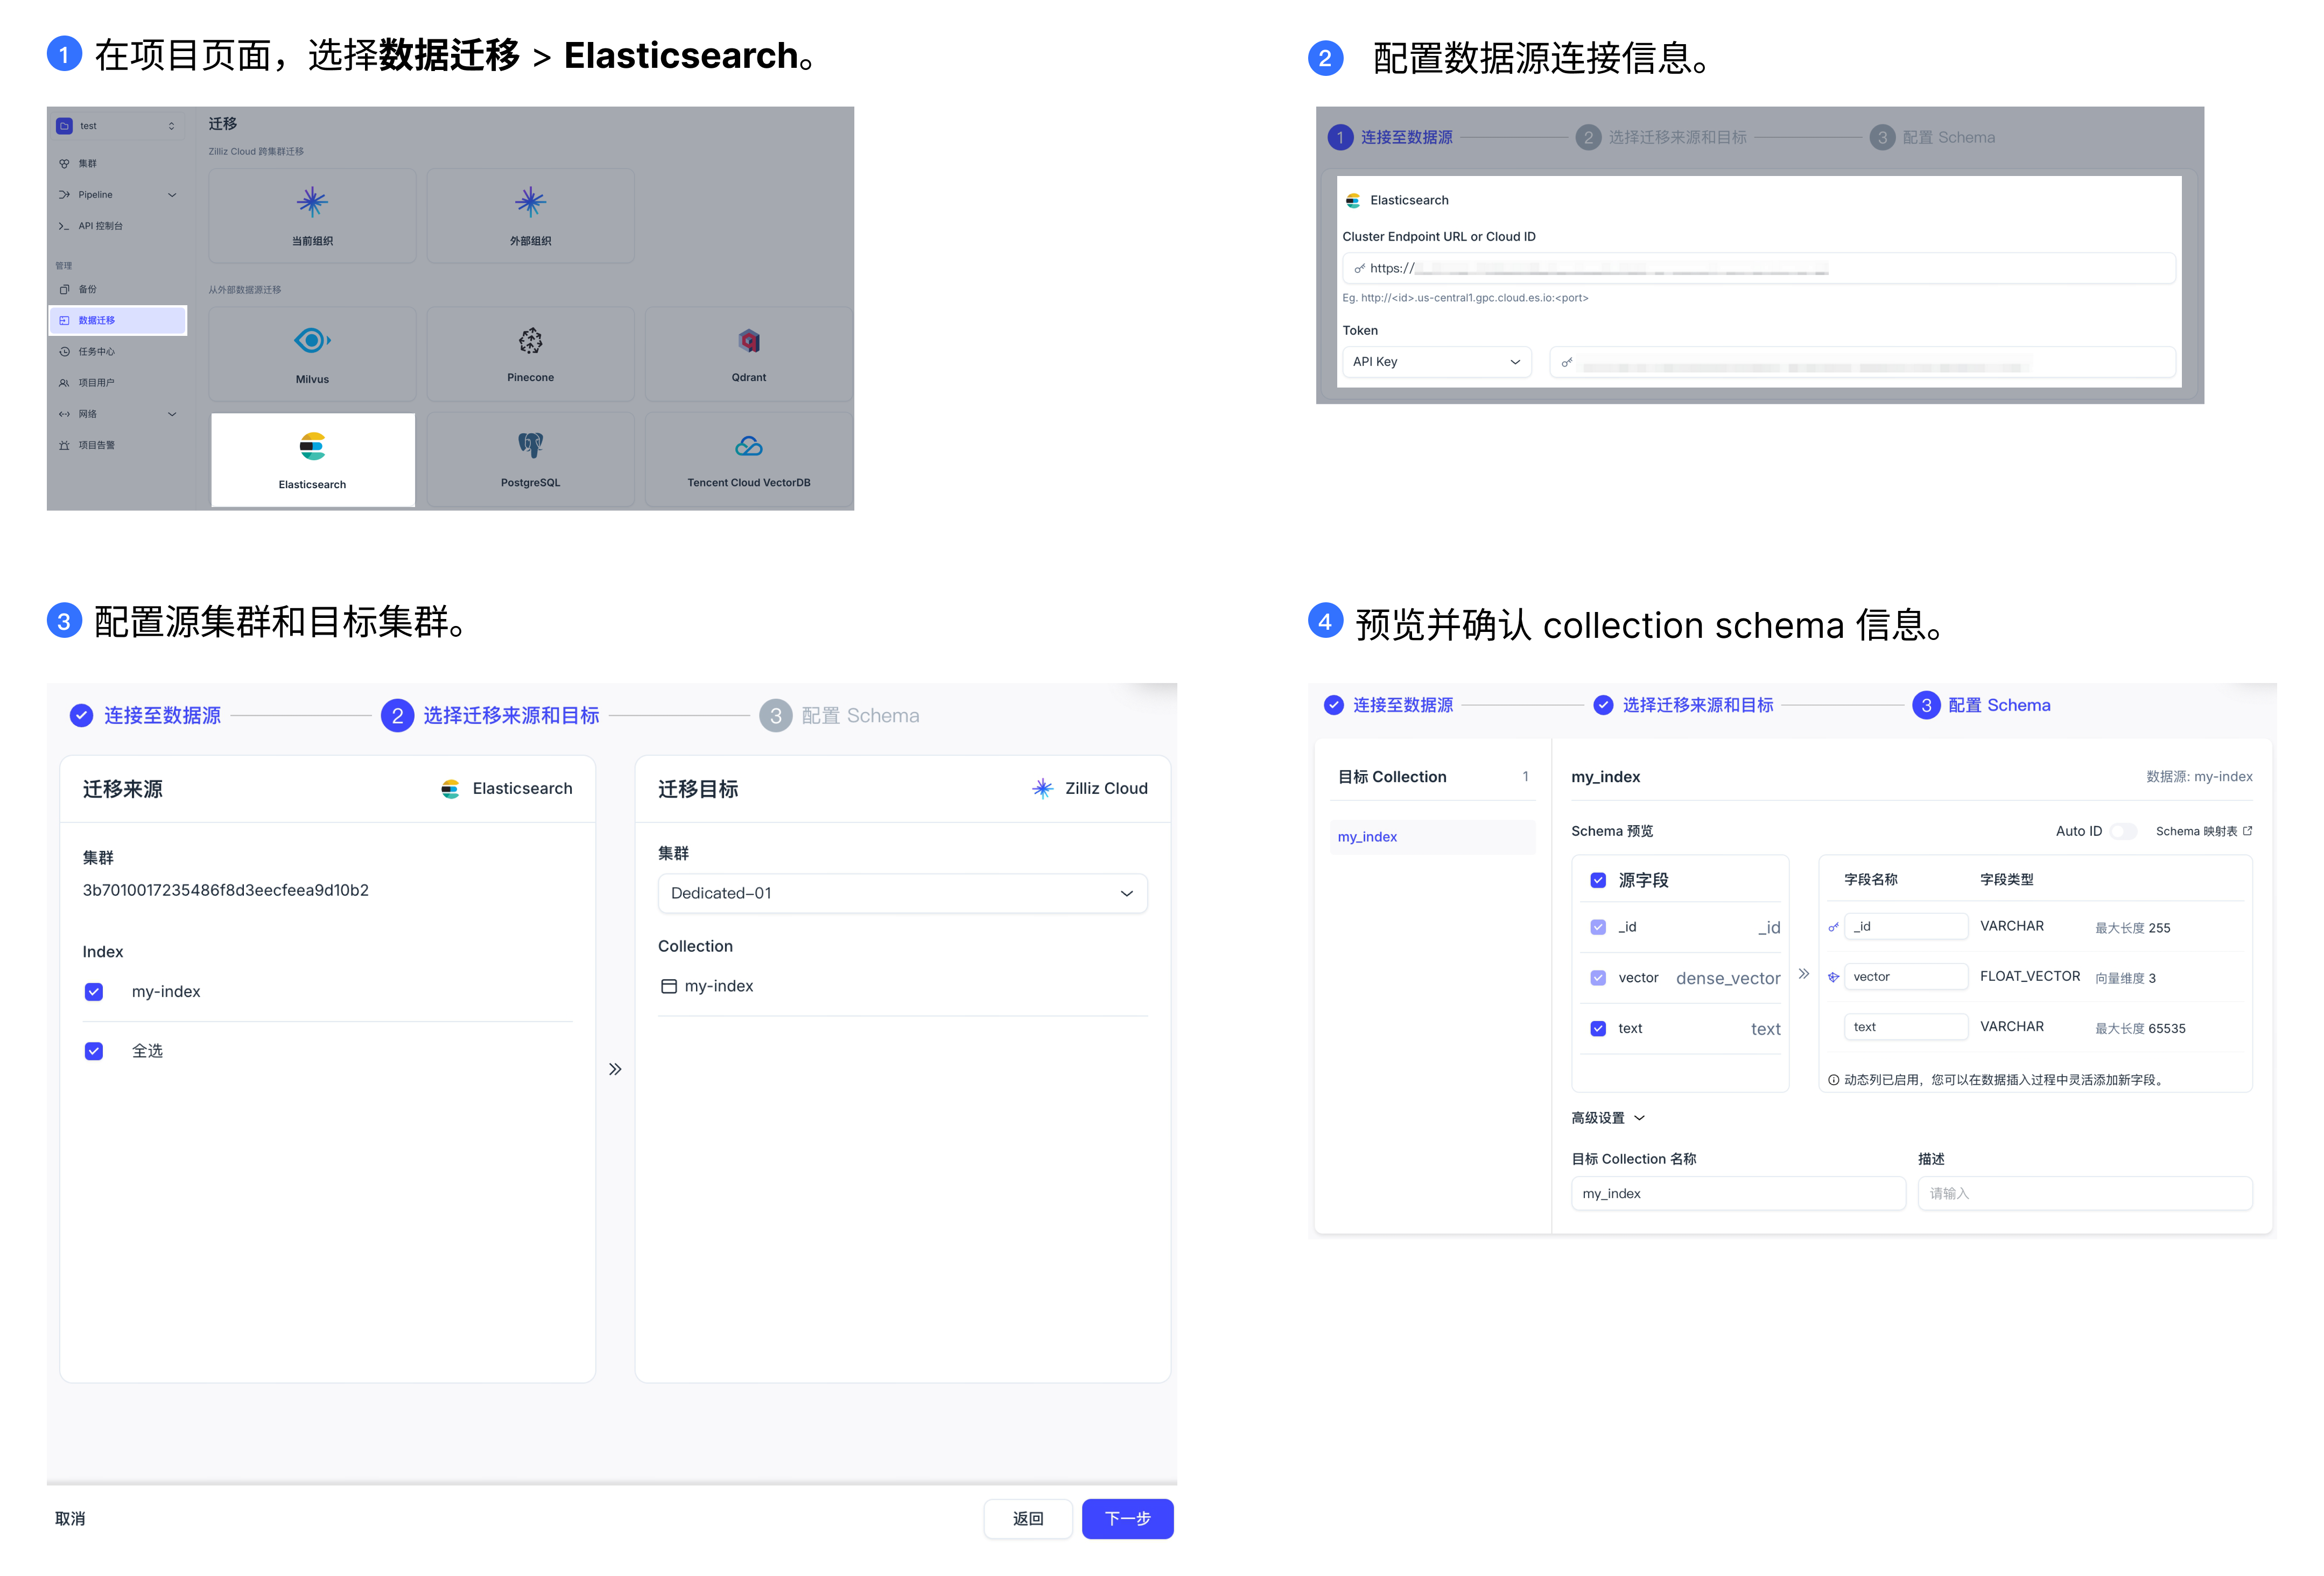
Task: Click the FLOAT_VECTOR field type text
Action: tap(2030, 976)
